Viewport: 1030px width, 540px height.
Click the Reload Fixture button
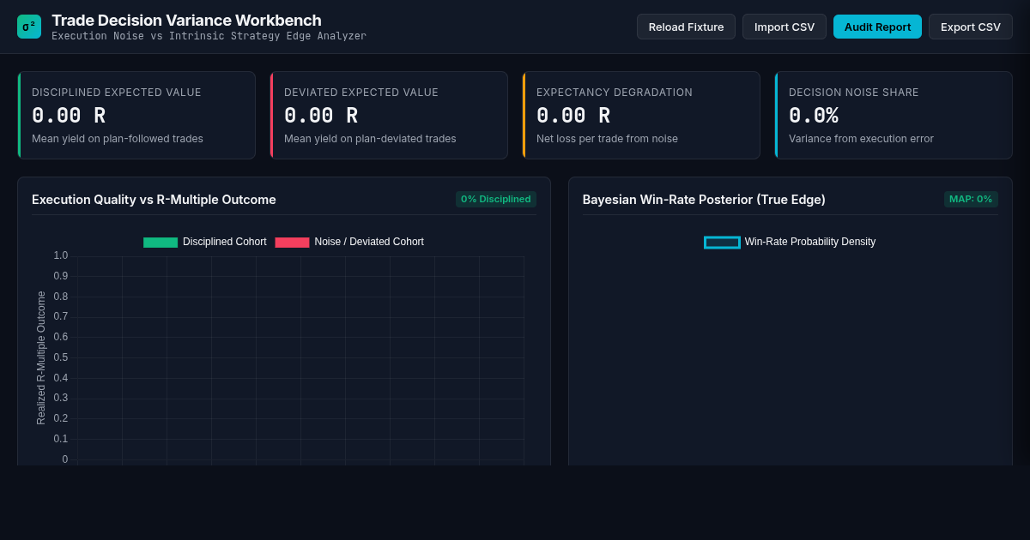(x=686, y=27)
